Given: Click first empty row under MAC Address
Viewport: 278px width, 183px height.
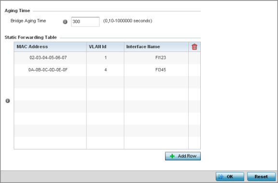Looking at the screenshot, I should click(x=50, y=82).
